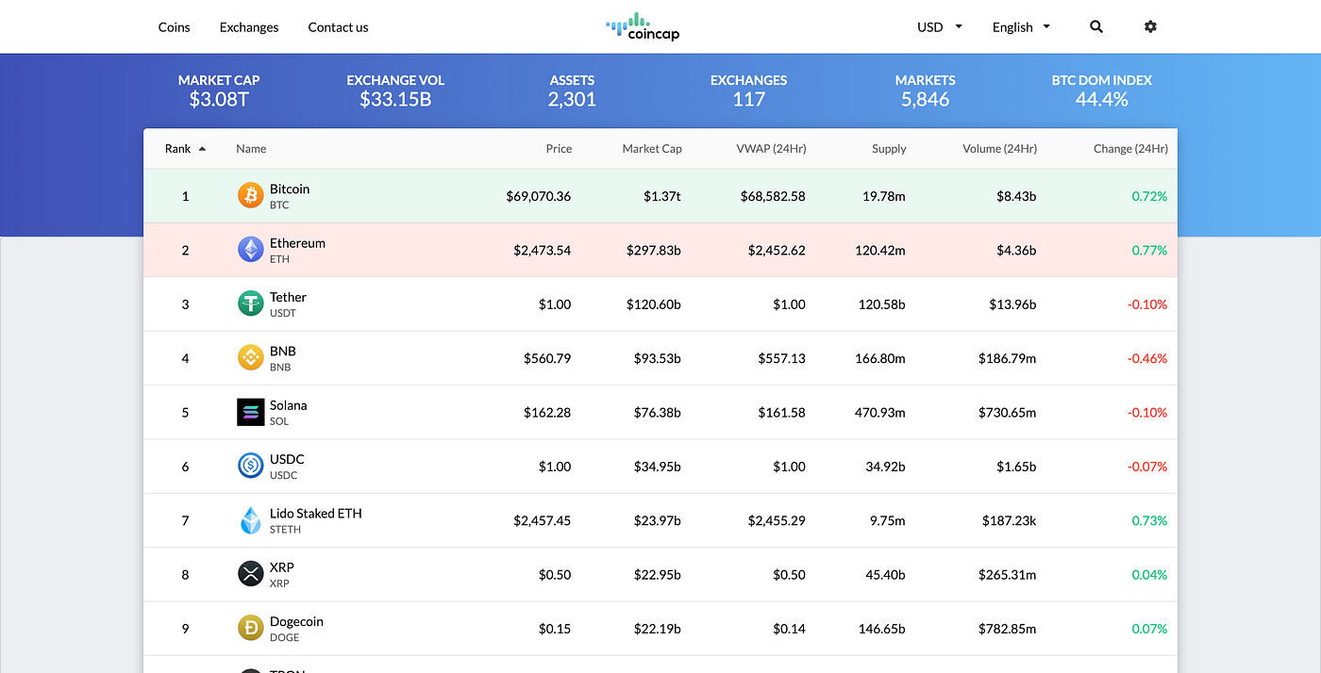The height and width of the screenshot is (673, 1321).
Task: Click the EXCHANGE VOL $33.15B stat
Action: point(395,90)
